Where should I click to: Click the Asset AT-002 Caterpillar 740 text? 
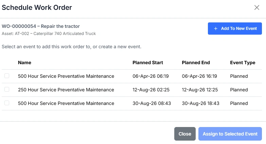pos(49,34)
